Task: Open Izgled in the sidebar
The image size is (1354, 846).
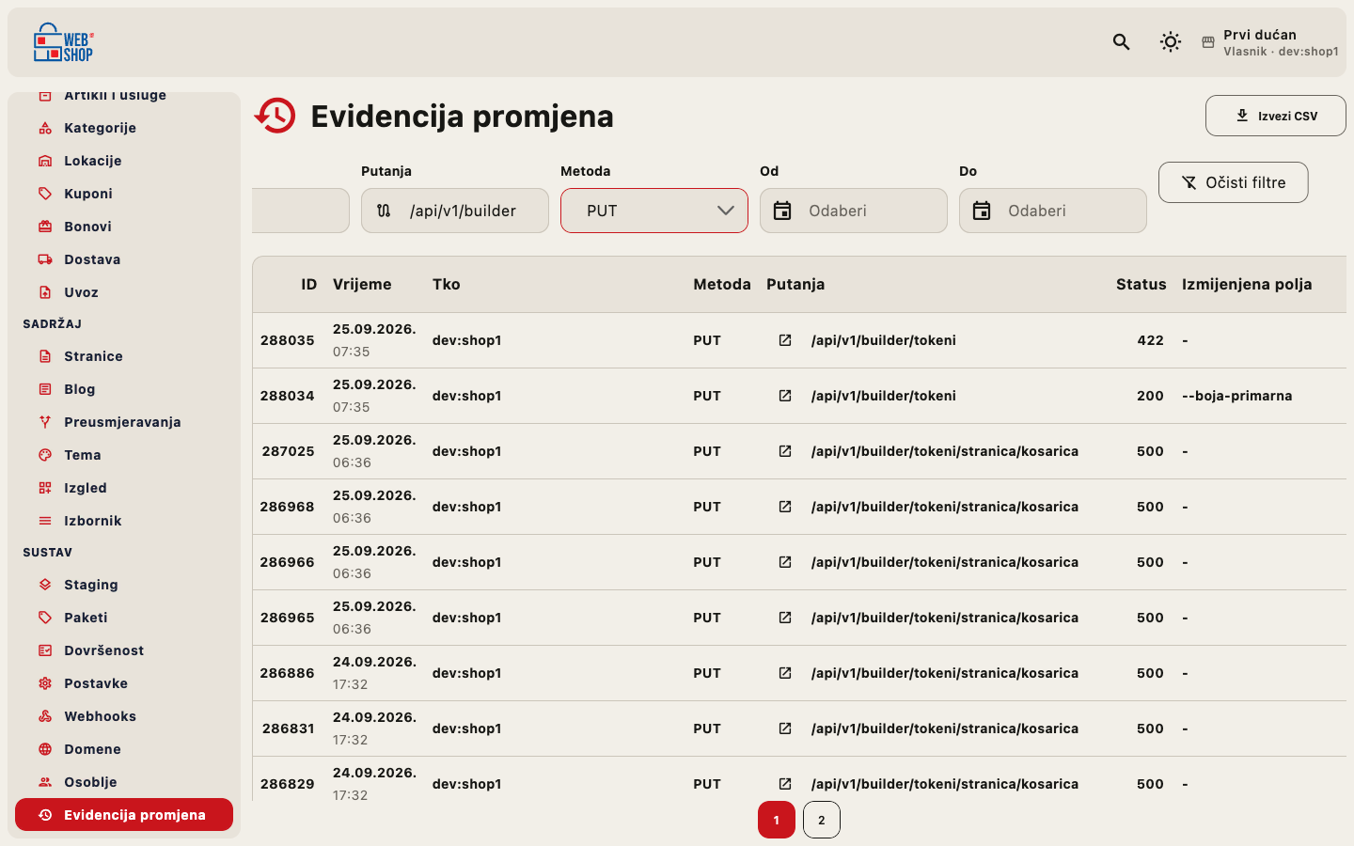Action: point(124,488)
